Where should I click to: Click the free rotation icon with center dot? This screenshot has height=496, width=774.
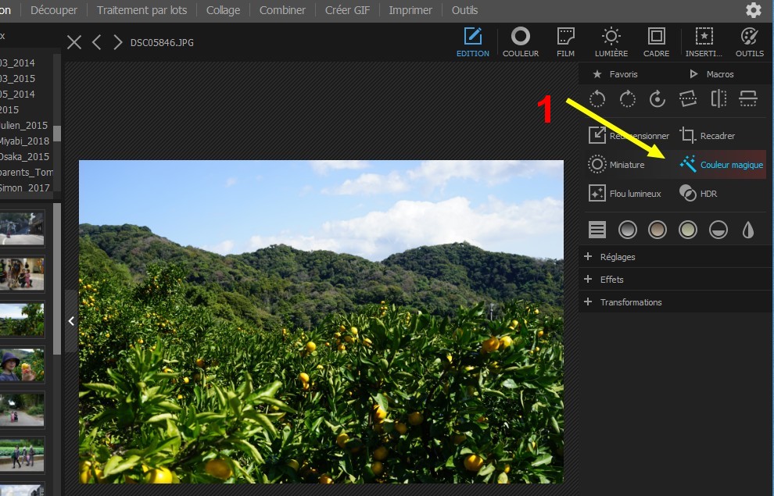click(658, 98)
